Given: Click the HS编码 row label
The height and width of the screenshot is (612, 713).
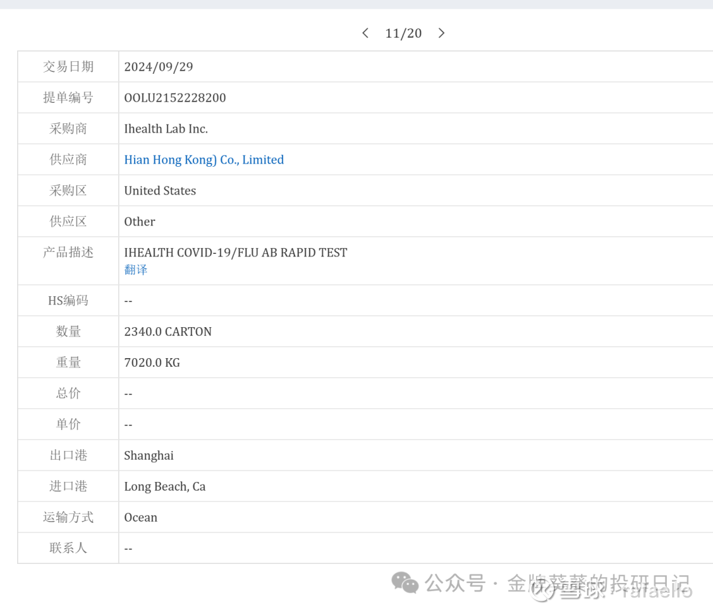Looking at the screenshot, I should coord(68,301).
